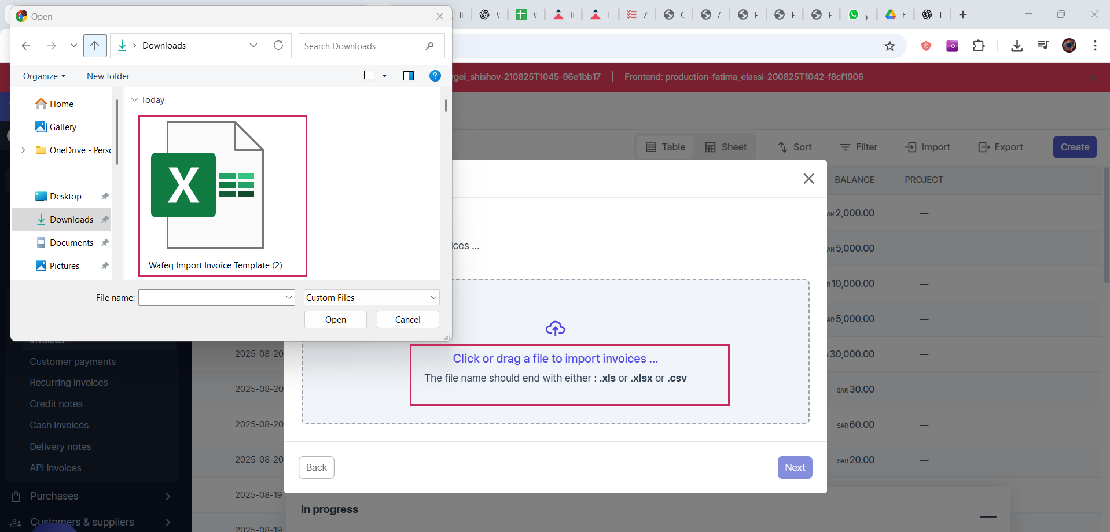1110x532 pixels.
Task: Bookmark this page with the star icon
Action: click(890, 46)
